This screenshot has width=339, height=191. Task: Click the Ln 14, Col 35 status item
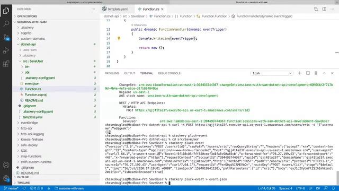[266, 188]
